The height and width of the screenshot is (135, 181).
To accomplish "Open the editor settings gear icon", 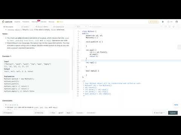I will tap(173, 27).
